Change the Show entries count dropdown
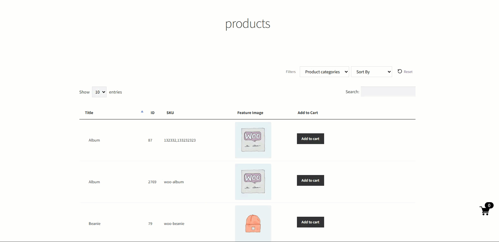The height and width of the screenshot is (242, 499). 99,92
